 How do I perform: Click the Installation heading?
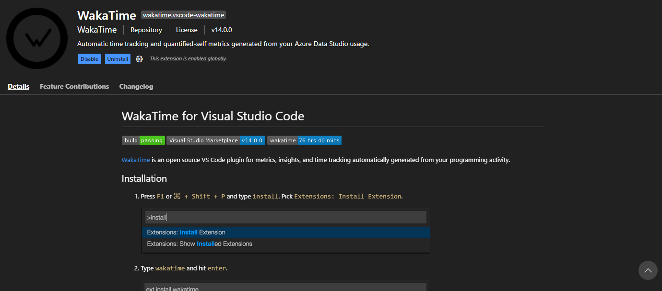[x=144, y=178]
